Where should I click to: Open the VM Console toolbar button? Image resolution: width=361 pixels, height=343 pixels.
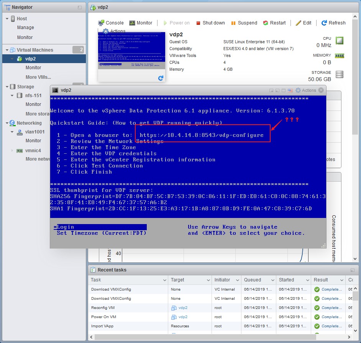111,23
